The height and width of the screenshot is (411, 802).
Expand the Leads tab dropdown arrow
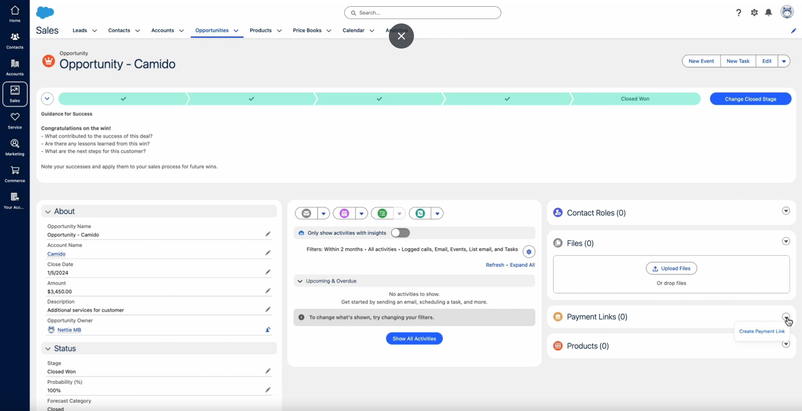coord(95,31)
